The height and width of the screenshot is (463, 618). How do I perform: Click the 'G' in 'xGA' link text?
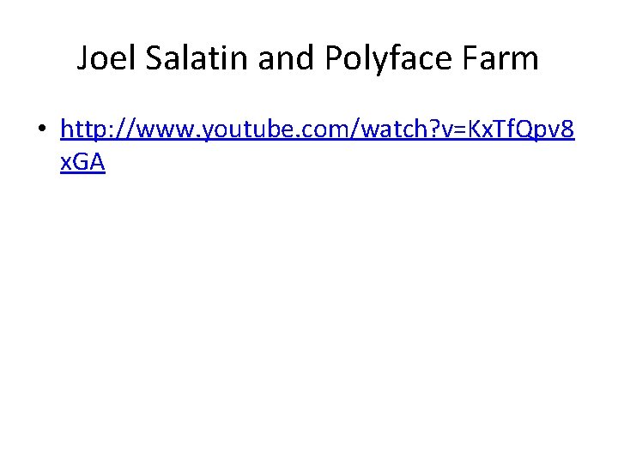tap(82, 162)
